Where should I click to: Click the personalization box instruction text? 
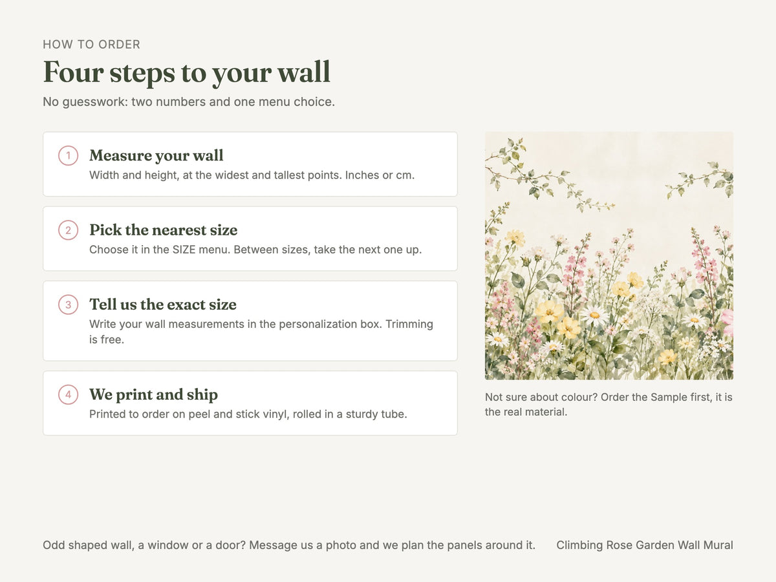pos(261,331)
